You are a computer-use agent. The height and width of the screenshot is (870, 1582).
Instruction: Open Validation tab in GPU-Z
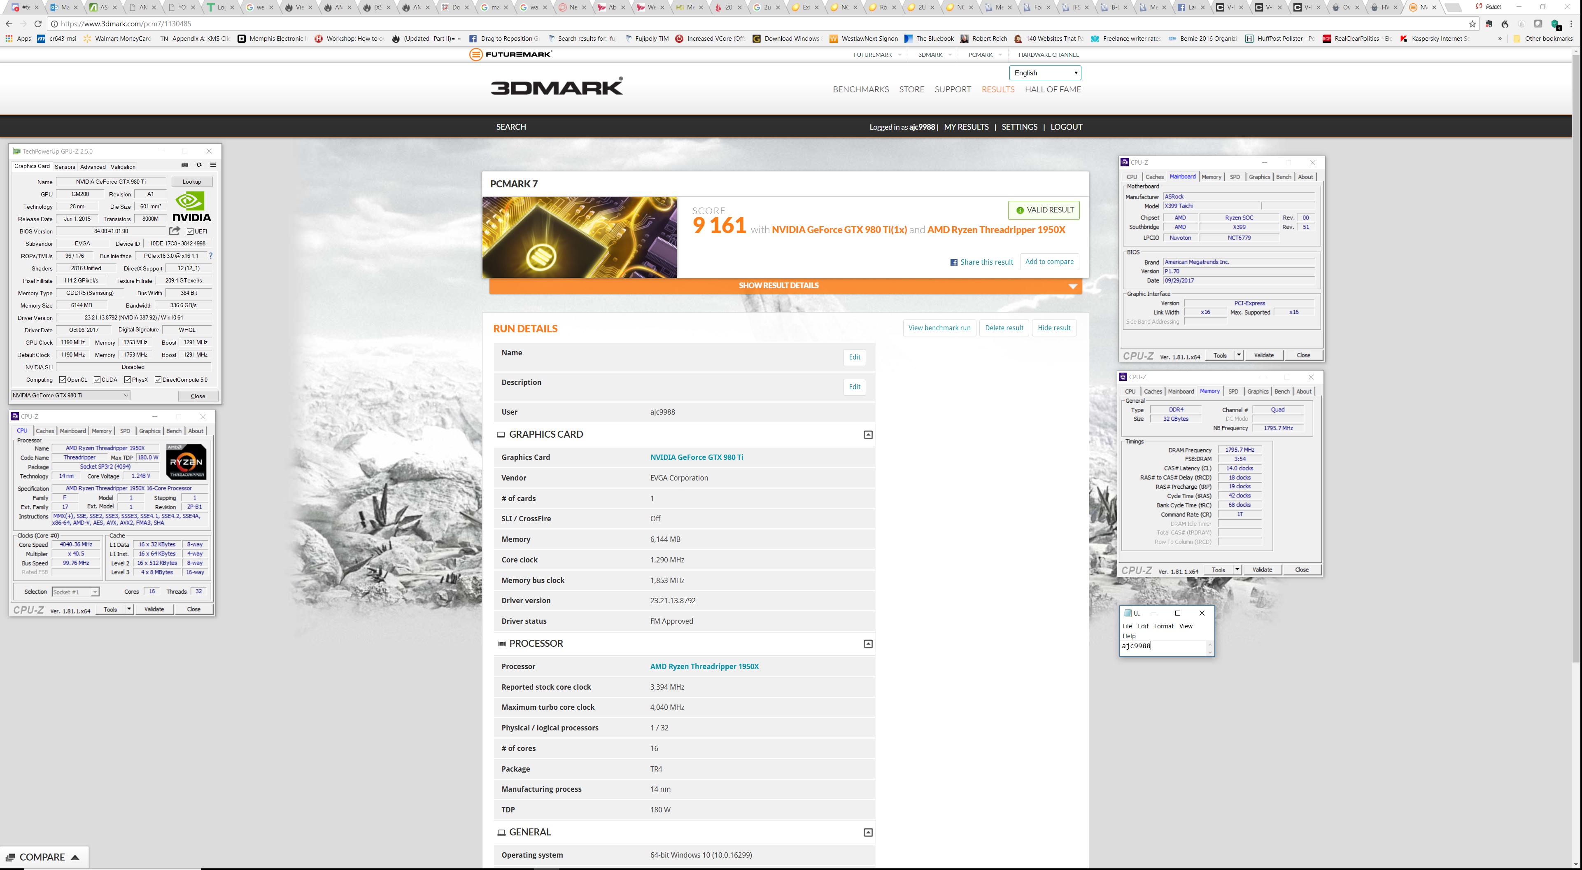pyautogui.click(x=123, y=166)
